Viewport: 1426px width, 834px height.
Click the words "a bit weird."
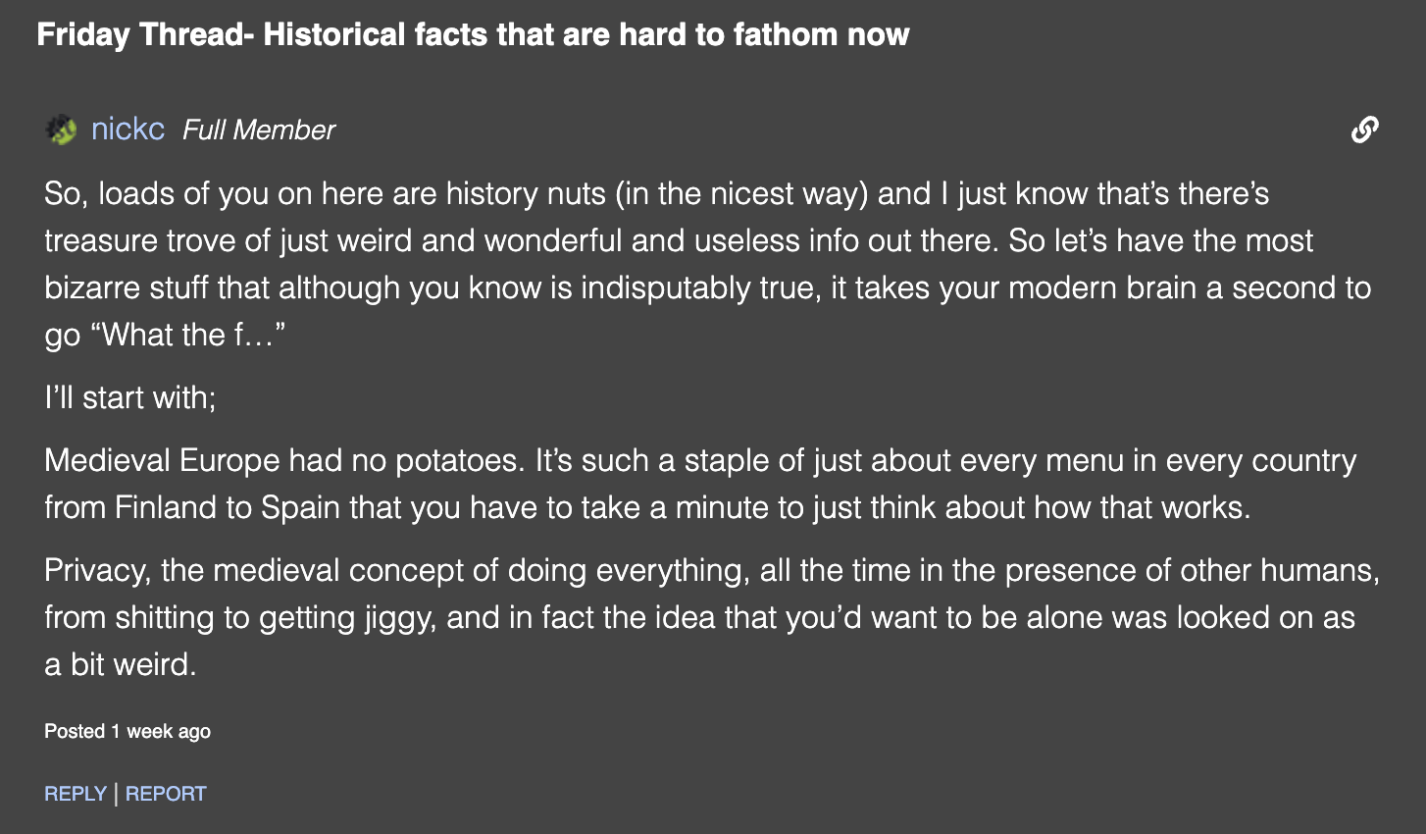click(x=121, y=664)
